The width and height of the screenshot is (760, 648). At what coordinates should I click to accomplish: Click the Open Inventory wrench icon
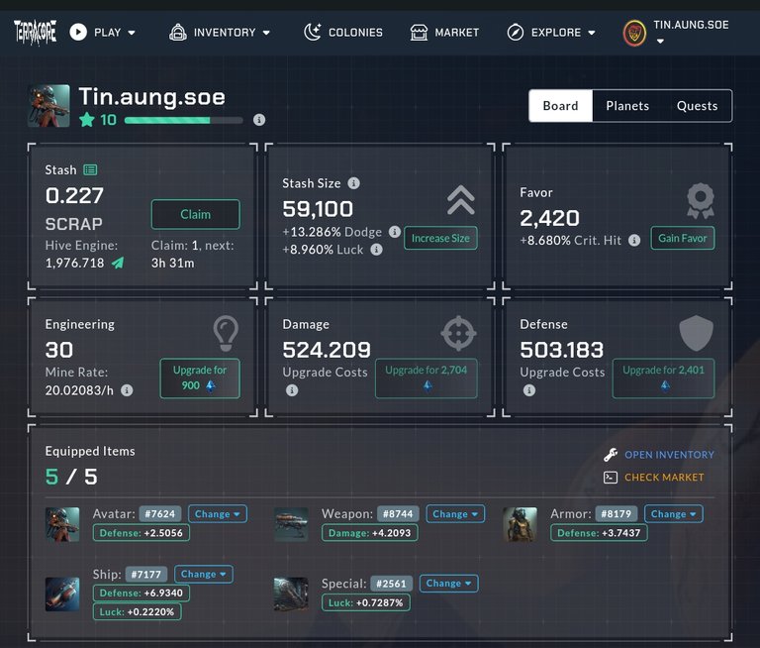611,455
